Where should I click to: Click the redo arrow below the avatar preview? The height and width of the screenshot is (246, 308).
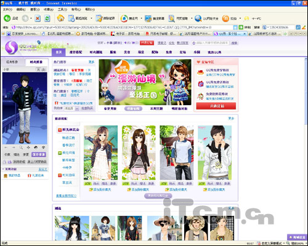14,148
